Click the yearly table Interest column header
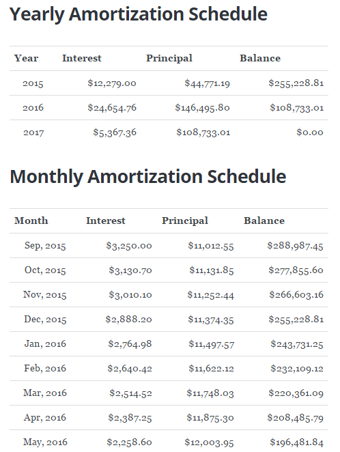This screenshot has width=340, height=452. click(82, 58)
